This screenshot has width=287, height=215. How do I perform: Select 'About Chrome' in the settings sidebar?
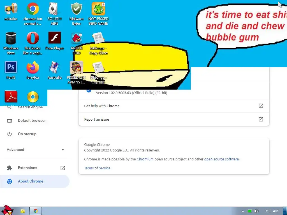(x=35, y=181)
